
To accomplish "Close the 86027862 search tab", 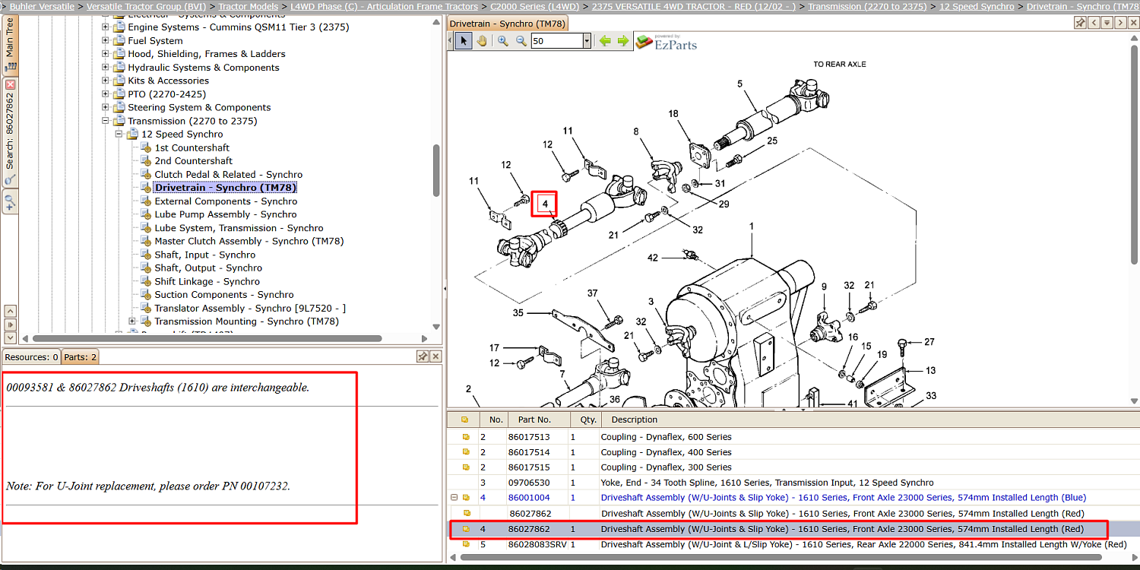I will [11, 84].
